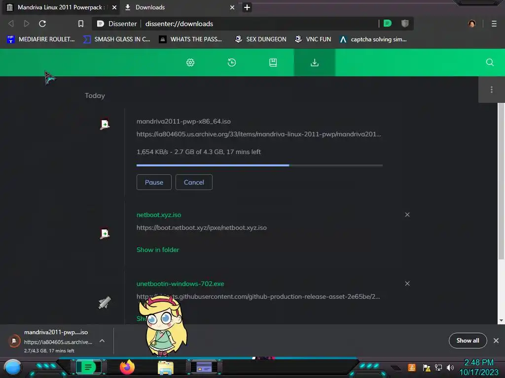Open the captcha solving sim... bookmark

373,39
